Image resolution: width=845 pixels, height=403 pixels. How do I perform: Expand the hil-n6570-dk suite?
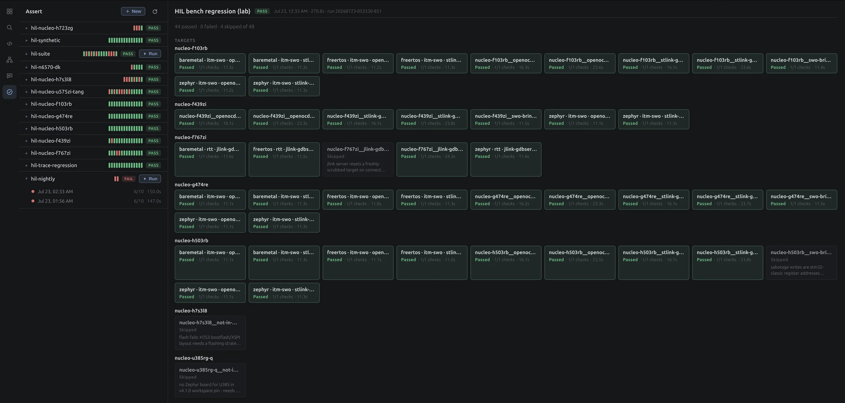(27, 67)
